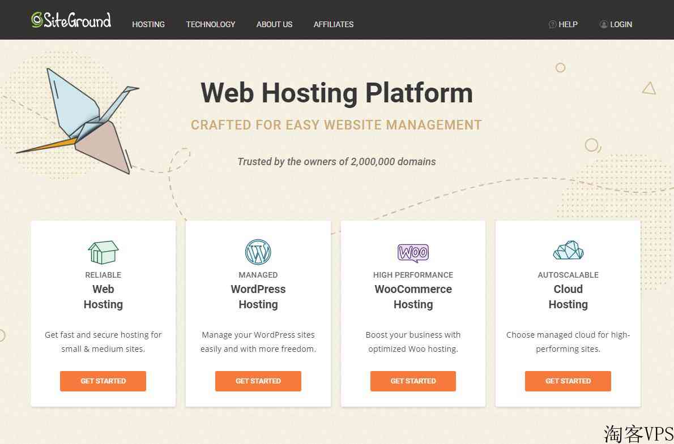674x444 pixels.
Task: Select the Web Hosting card title
Action: point(103,297)
